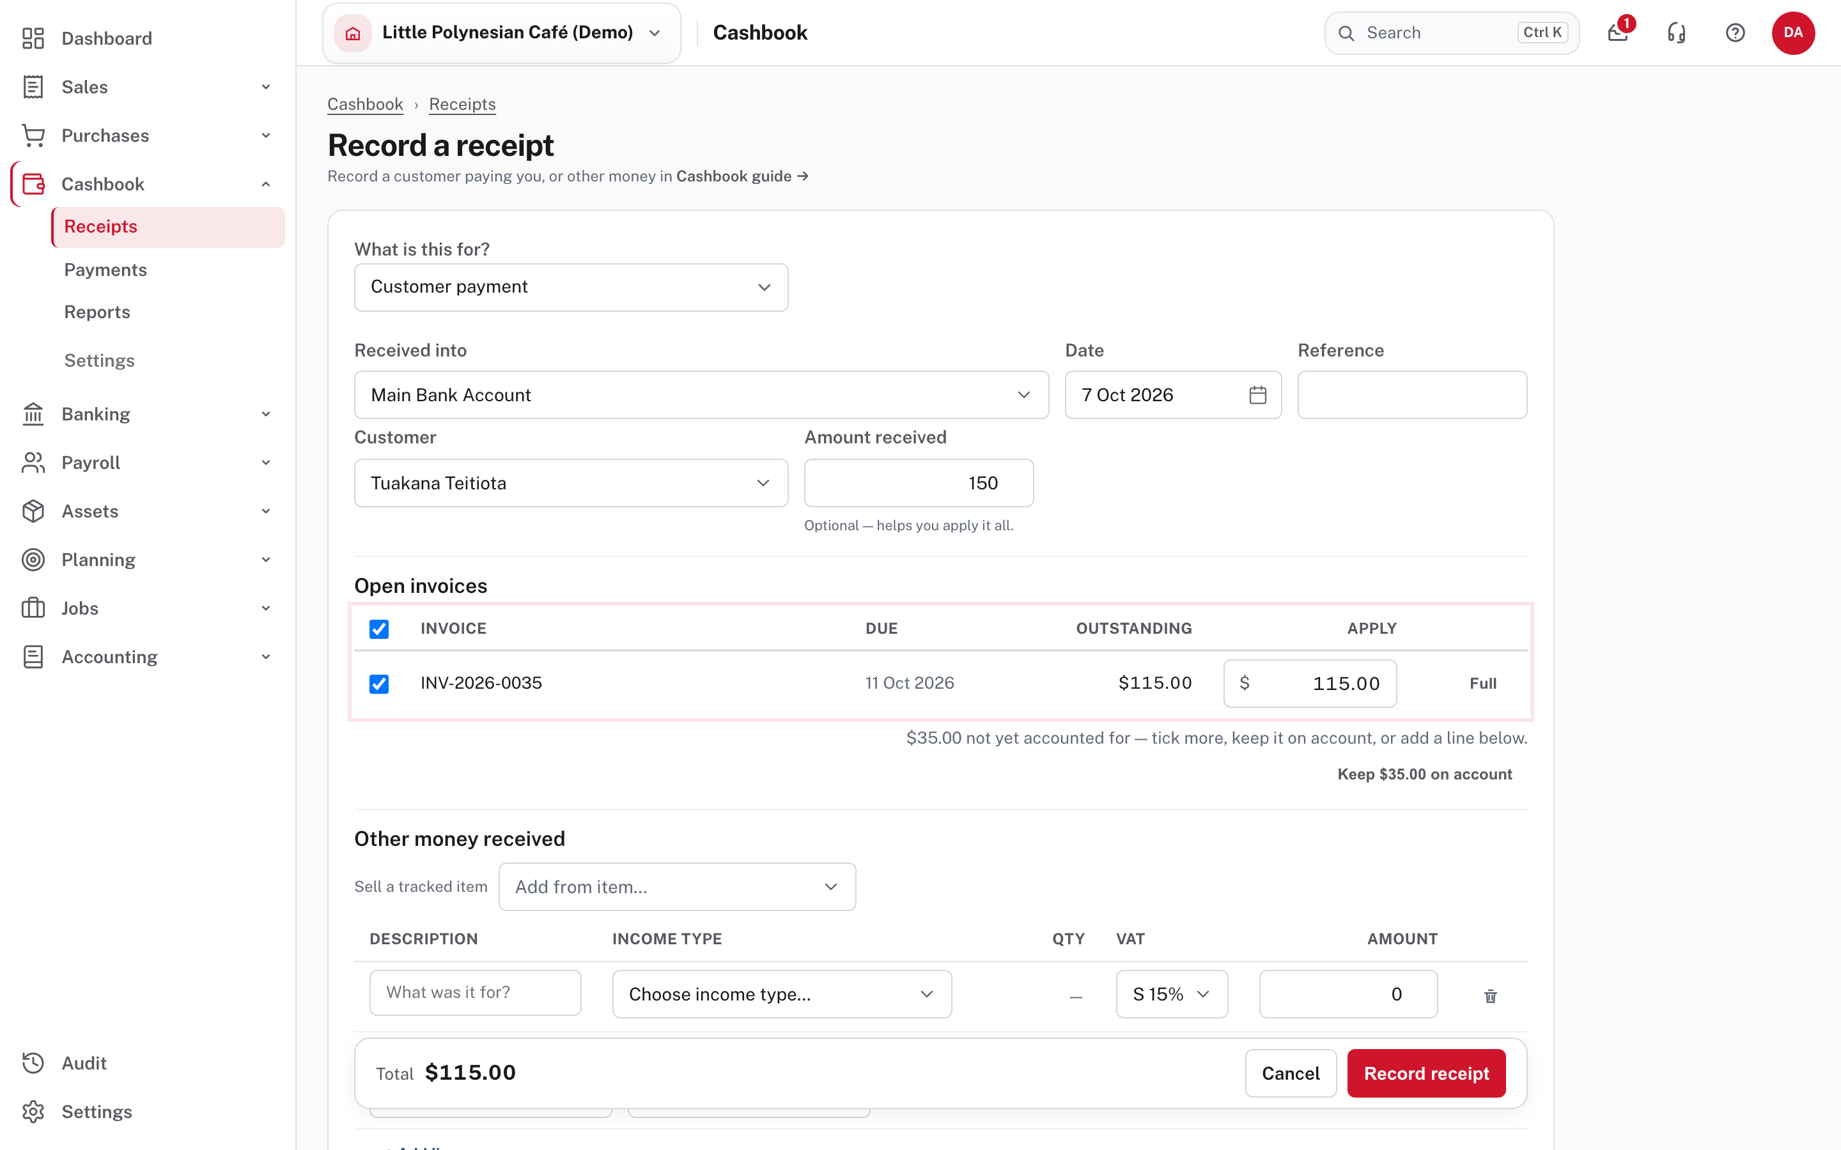Select the Payments submenu item
Image resolution: width=1841 pixels, height=1150 pixels.
[x=105, y=270]
